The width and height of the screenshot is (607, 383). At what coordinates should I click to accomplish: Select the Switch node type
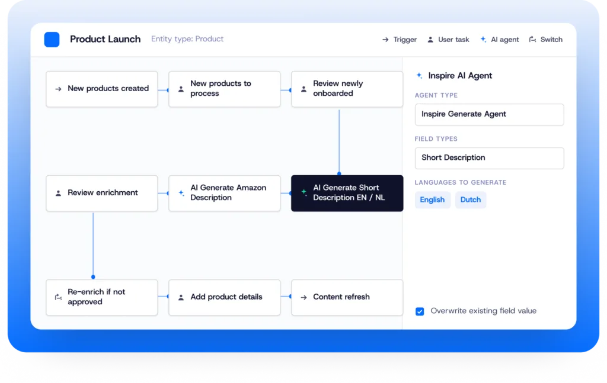coord(546,40)
